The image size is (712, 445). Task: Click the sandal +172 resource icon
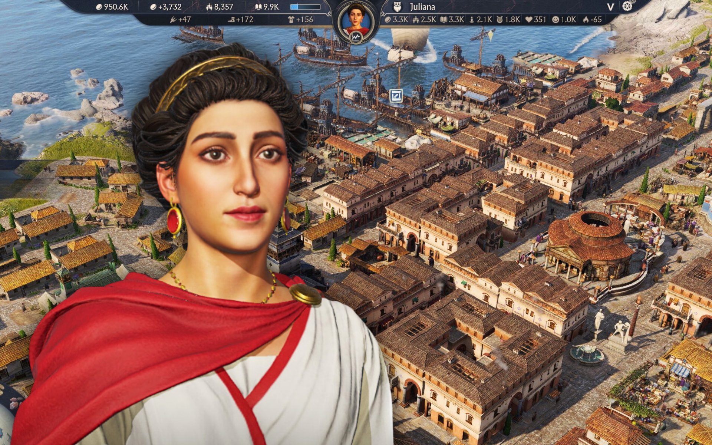tap(231, 20)
